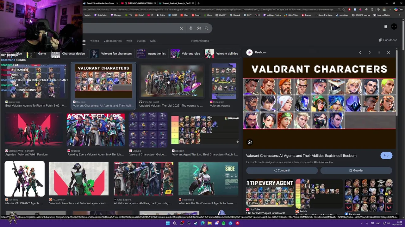Open YouTube Ranking Every Valorant Agent thumbnail
405x227 pixels.
pos(96,130)
